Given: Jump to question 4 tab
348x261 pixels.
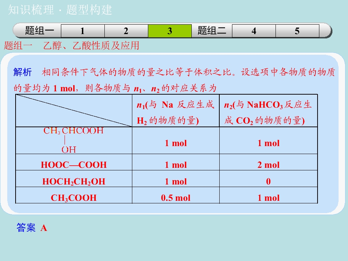Looking at the screenshot, I should [254, 31].
